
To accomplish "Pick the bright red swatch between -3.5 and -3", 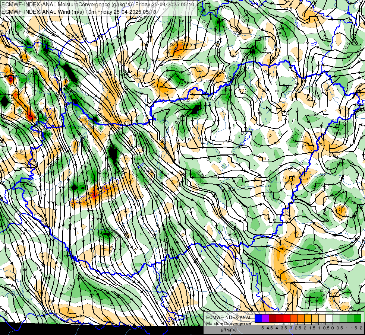I will point(287,319).
